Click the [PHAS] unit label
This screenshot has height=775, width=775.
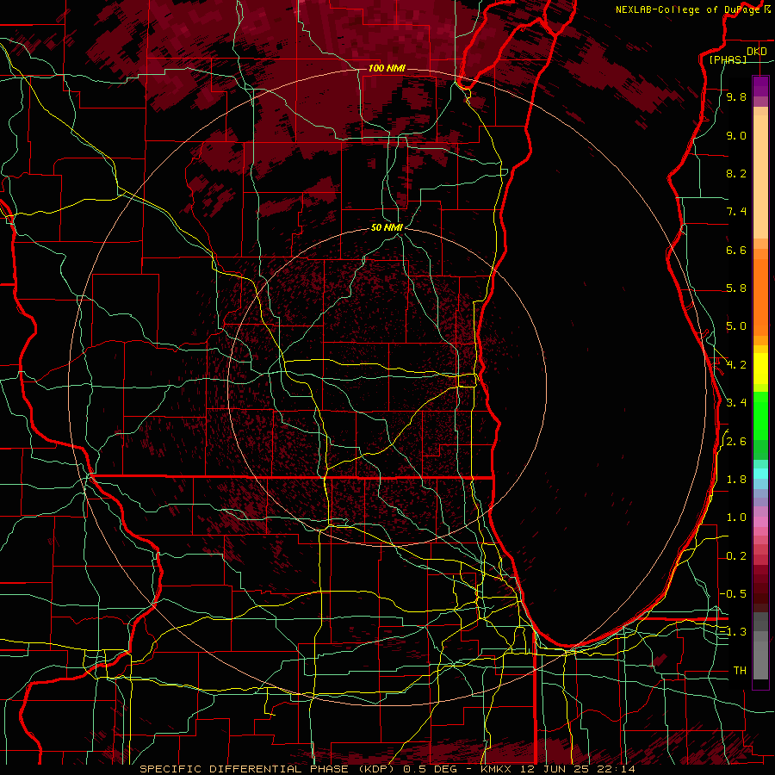(728, 60)
